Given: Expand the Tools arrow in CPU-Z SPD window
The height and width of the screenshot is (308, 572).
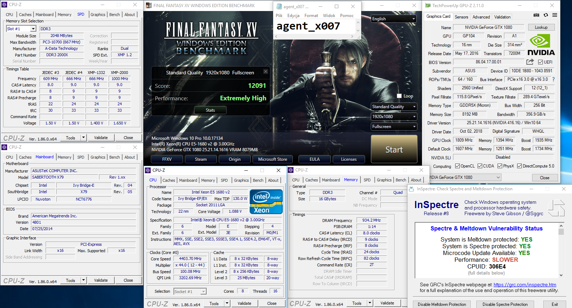Looking at the screenshot, I should 83,138.
